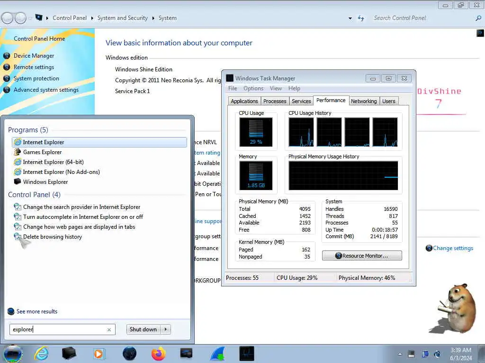Open the black folder taskbar icon

pyautogui.click(x=69, y=354)
